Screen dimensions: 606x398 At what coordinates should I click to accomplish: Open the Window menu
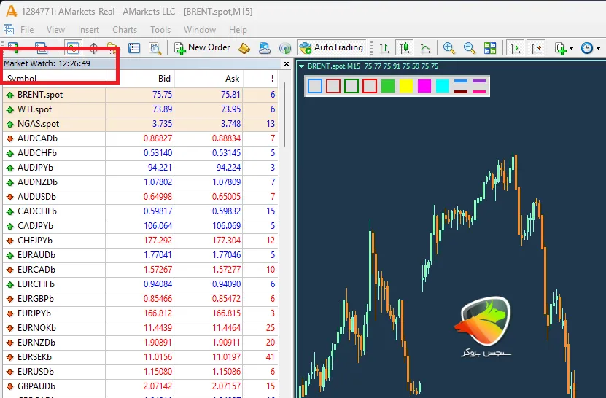(x=200, y=30)
